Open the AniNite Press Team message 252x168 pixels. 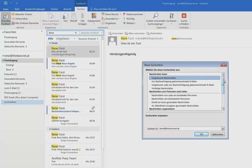(73, 161)
